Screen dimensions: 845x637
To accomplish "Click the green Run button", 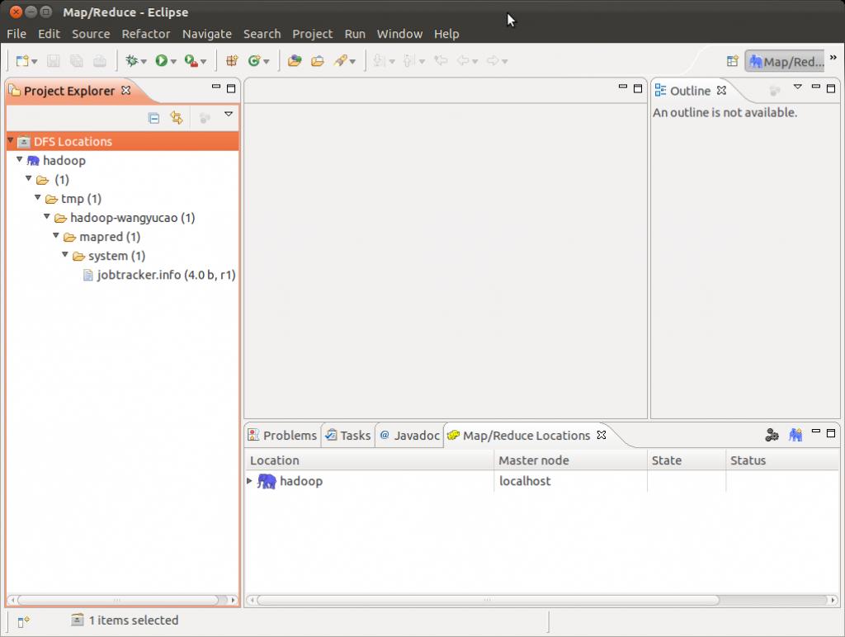I will click(161, 61).
